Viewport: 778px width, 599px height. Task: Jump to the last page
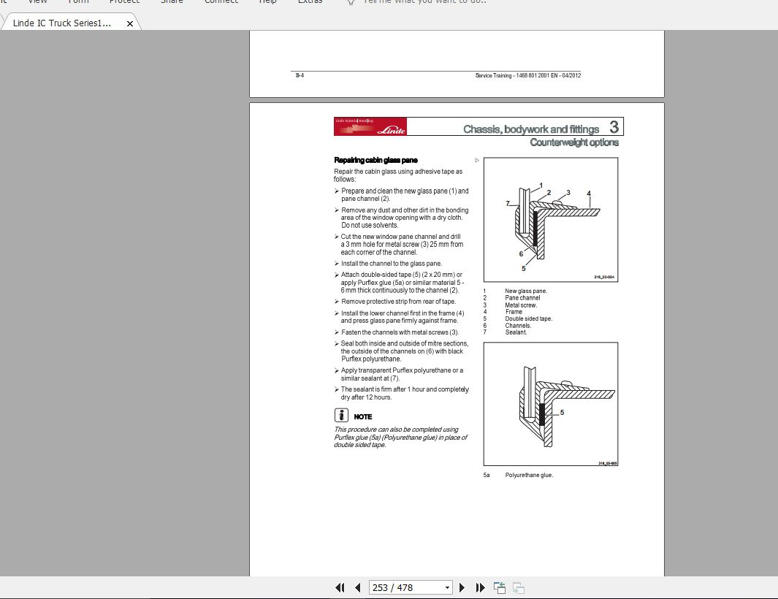[x=480, y=587]
